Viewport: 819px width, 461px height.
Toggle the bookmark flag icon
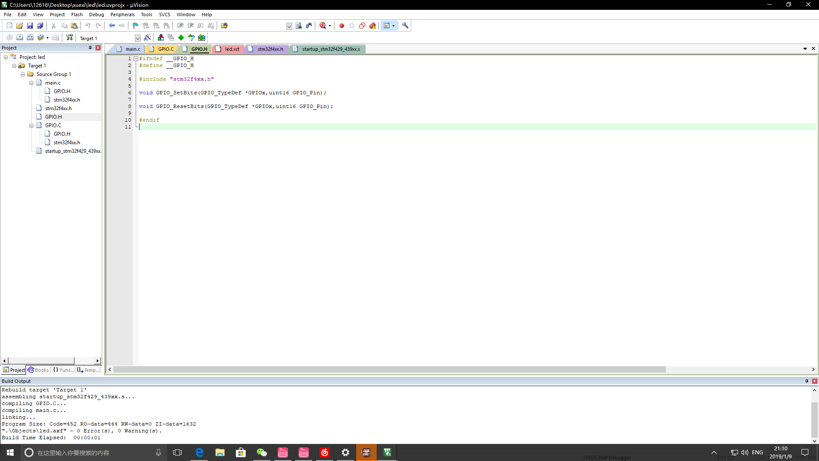(x=135, y=26)
